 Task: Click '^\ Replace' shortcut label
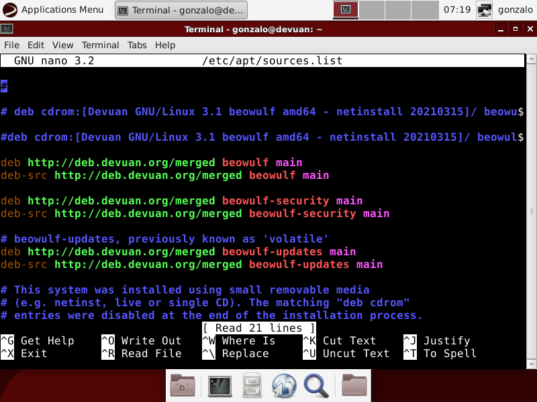[236, 354]
